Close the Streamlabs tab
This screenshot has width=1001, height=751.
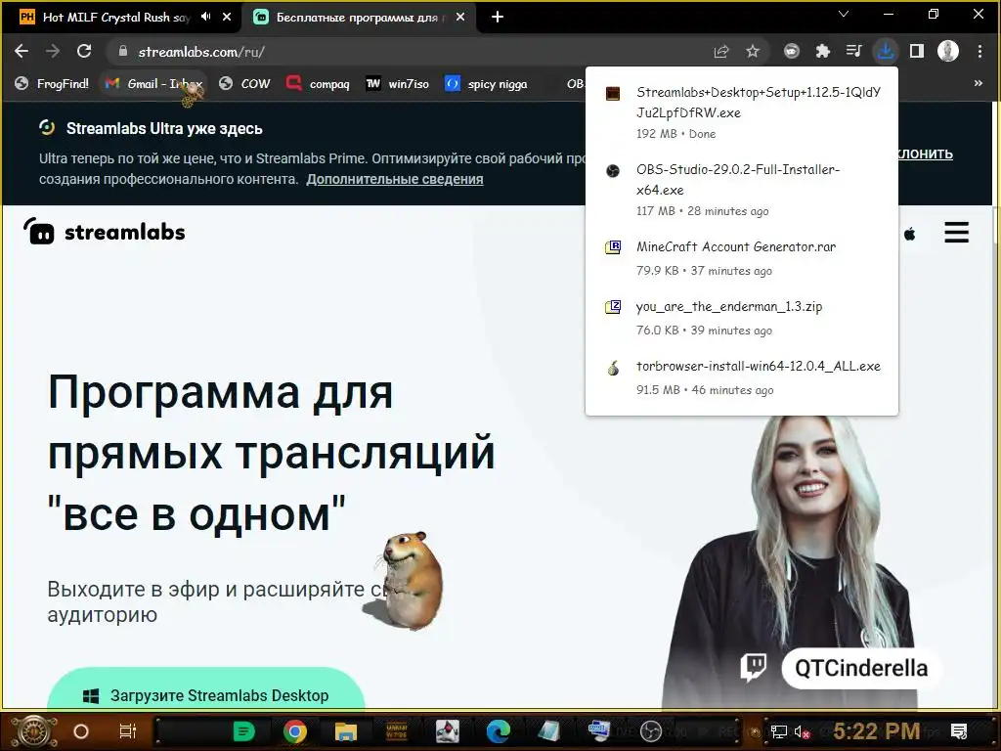(x=460, y=17)
